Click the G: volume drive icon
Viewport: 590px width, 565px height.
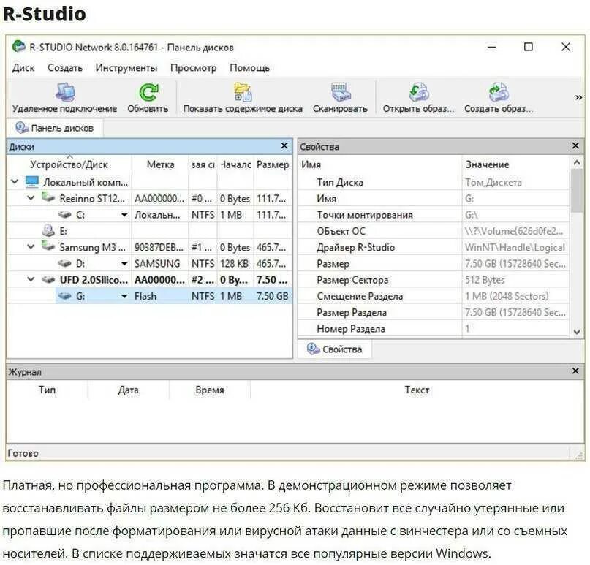pyautogui.click(x=64, y=296)
